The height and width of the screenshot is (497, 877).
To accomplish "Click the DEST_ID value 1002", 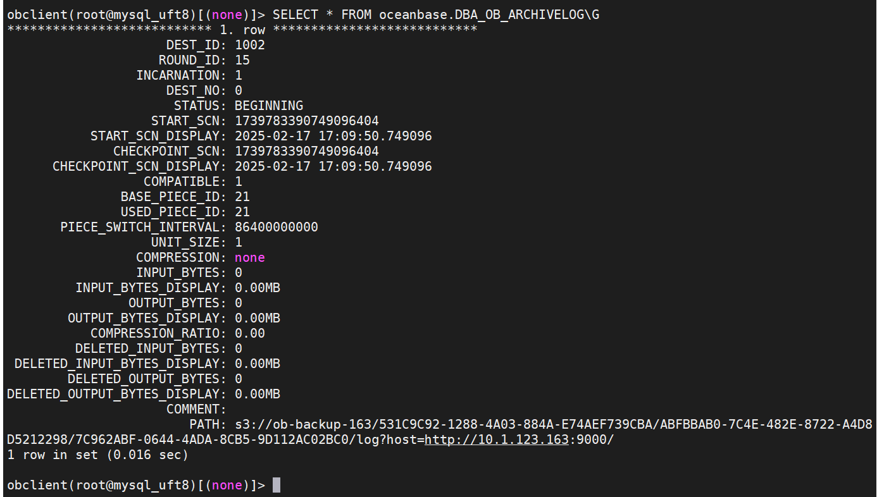I will (250, 45).
